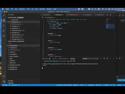The height and width of the screenshot is (94, 125).
Task: Open Control Center in the menu bar
Action: pyautogui.click(x=109, y=9)
